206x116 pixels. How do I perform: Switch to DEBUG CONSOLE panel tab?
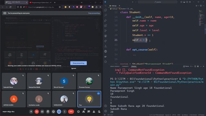115,66
